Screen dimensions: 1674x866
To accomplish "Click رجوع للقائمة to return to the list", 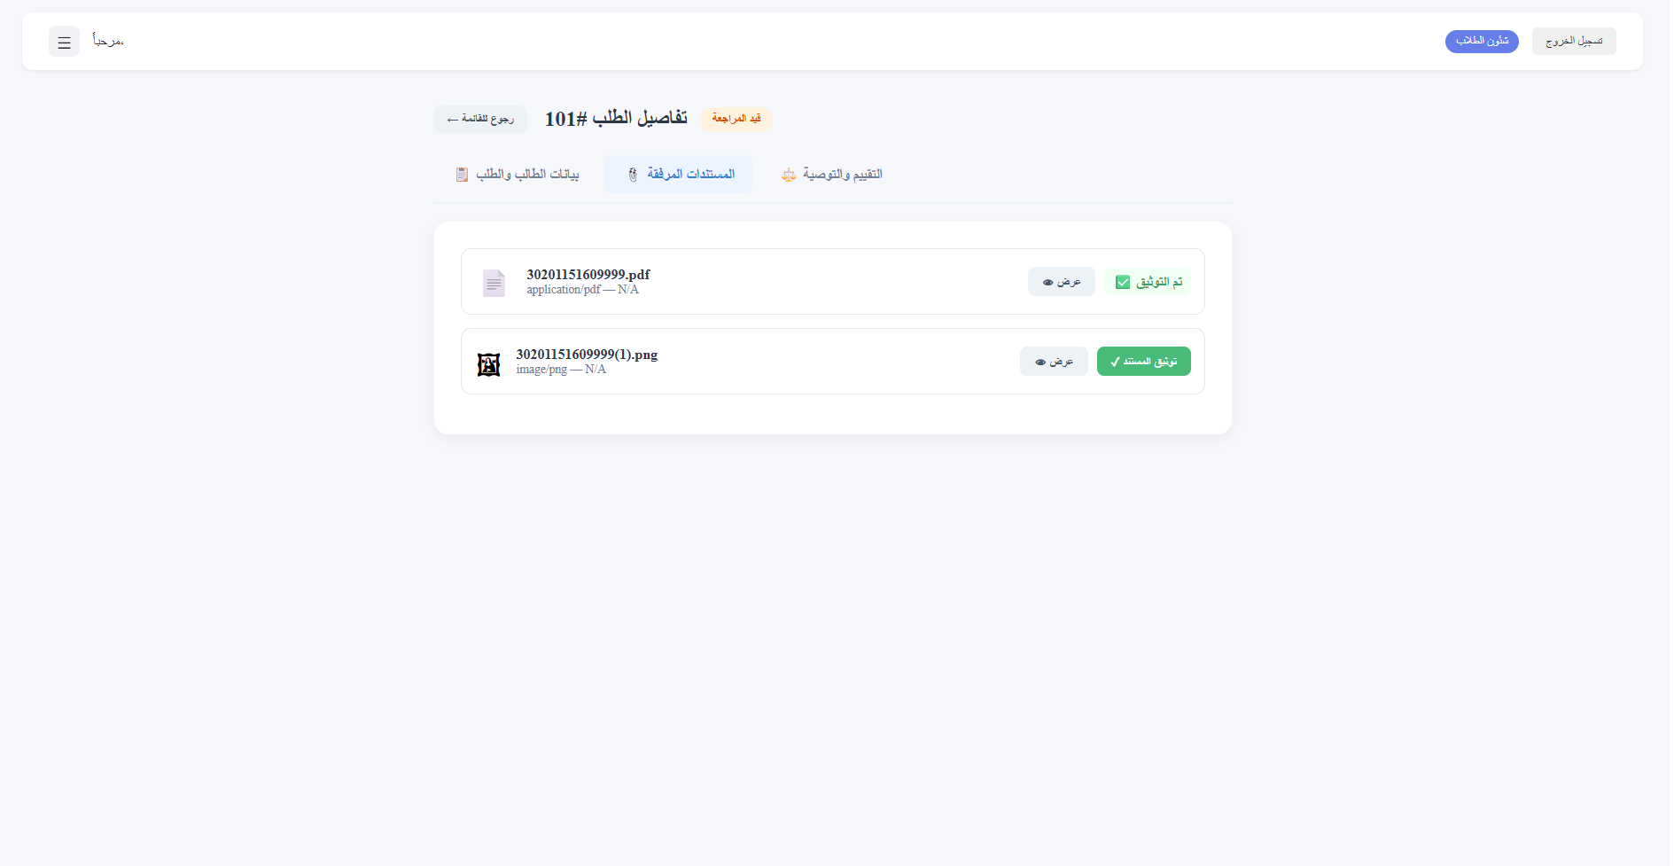I will (x=479, y=119).
